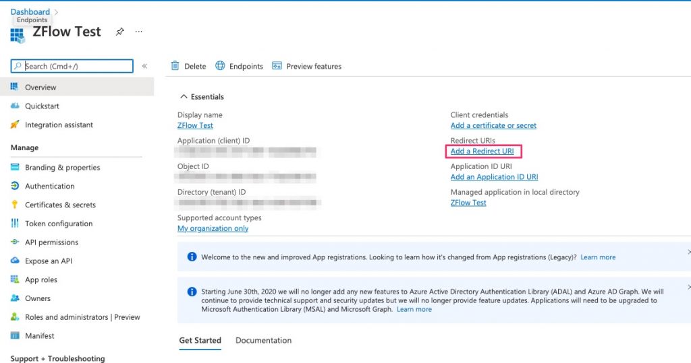Click the ZFlow Test app registration icon
Screen dimensions: 691x363
click(x=17, y=35)
